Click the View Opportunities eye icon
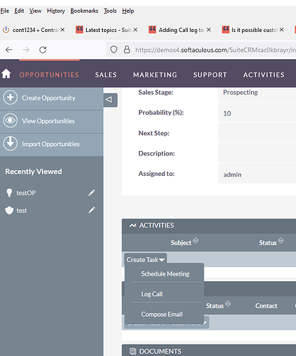The image size is (296, 356). click(x=10, y=120)
